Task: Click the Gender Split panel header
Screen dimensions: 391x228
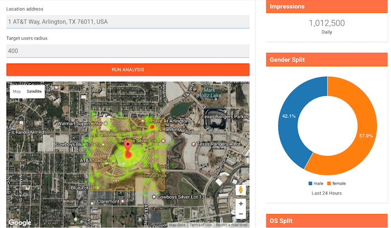Action: coord(327,60)
